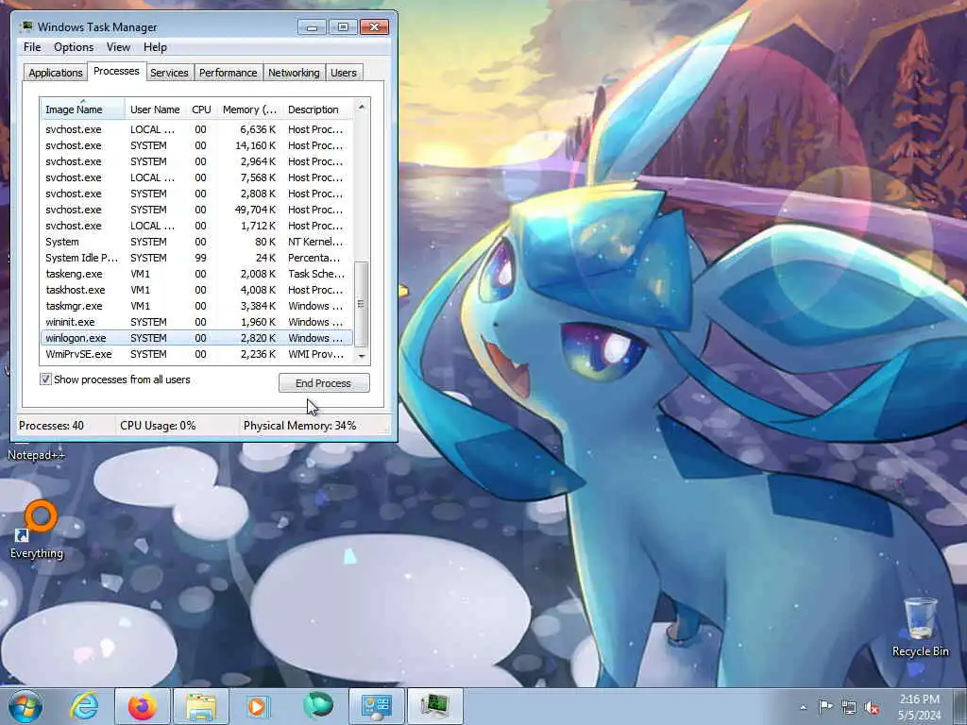Open Windows Explorer folder icon in taskbar
The image size is (967, 725).
click(x=200, y=706)
